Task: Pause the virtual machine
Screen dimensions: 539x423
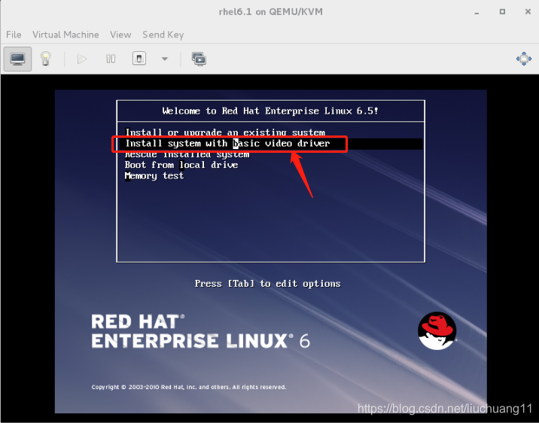Action: 111,59
